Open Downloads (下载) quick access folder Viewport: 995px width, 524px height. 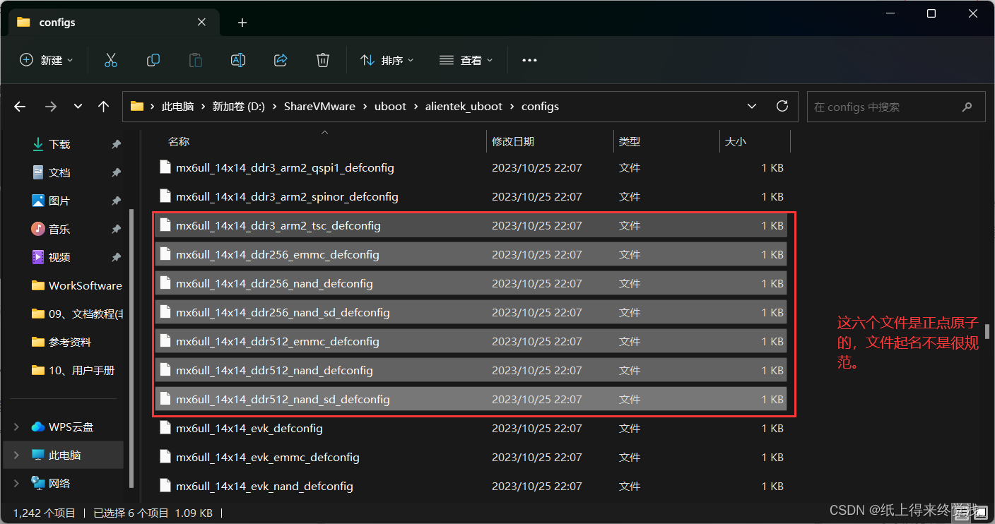pos(59,144)
